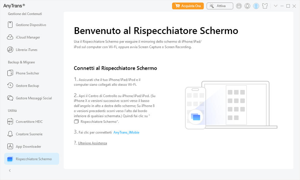Viewport: 300px width, 180px height.
Task: Expand the title bar dropdown chevron
Action: click(275, 6)
